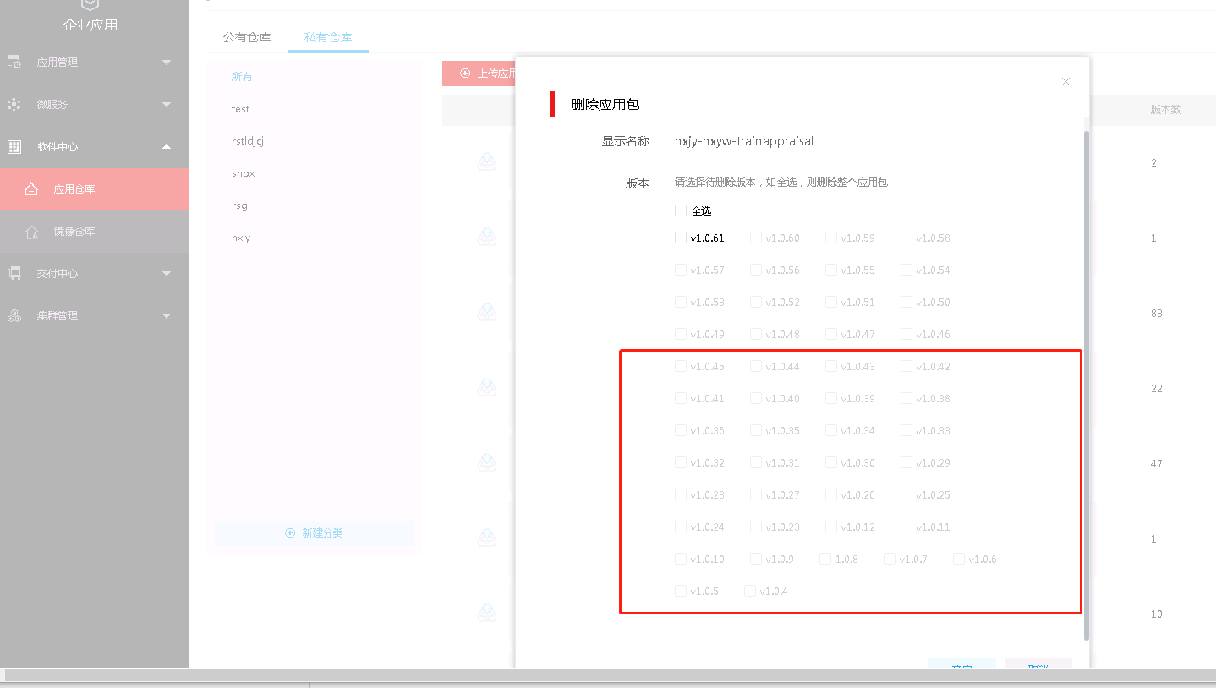Expand the 应用管理 menu arrow
The height and width of the screenshot is (688, 1216).
tap(167, 62)
